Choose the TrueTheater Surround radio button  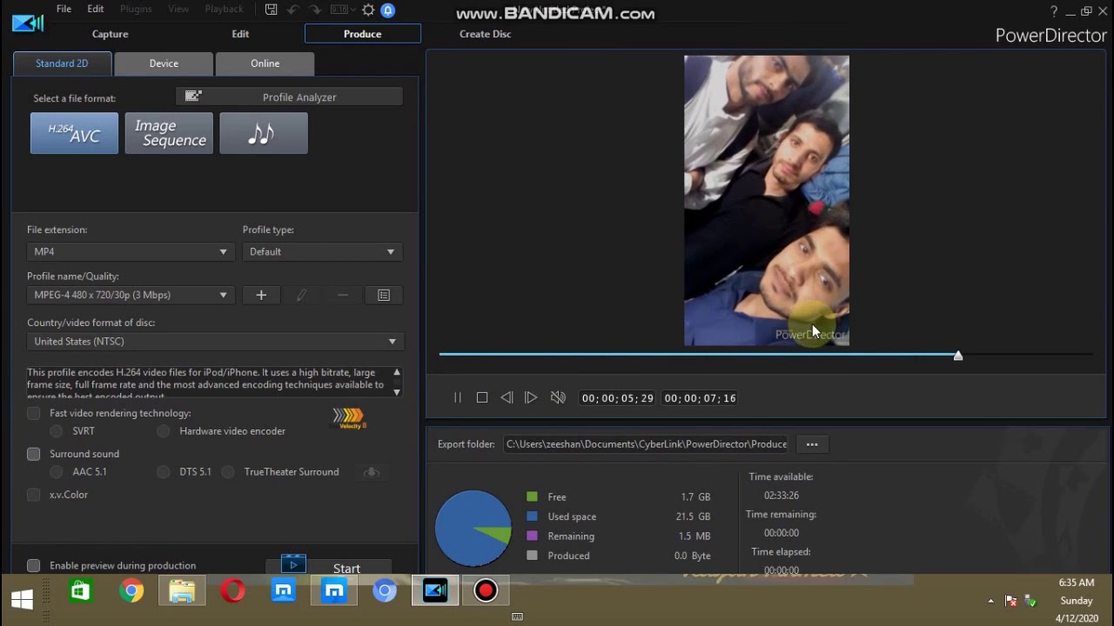228,472
